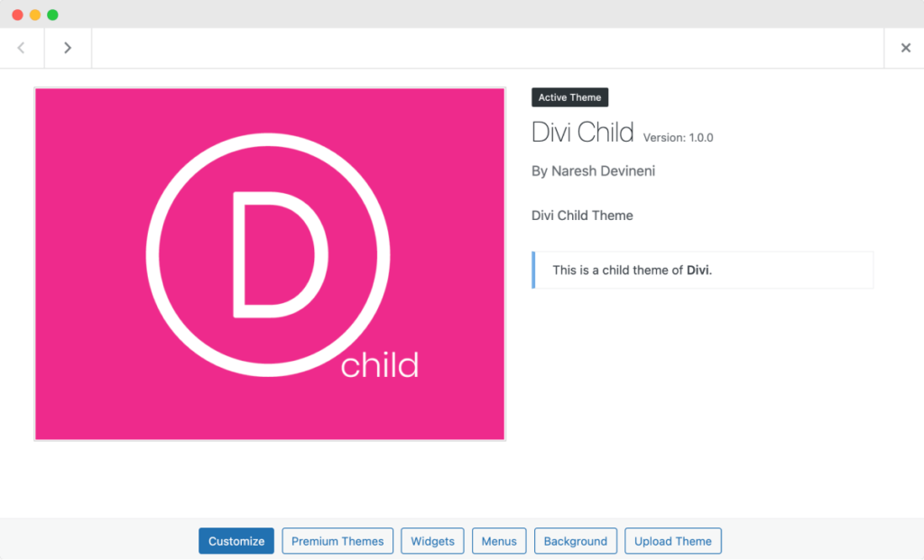The width and height of the screenshot is (924, 560).
Task: Open the Customize button
Action: (x=236, y=540)
